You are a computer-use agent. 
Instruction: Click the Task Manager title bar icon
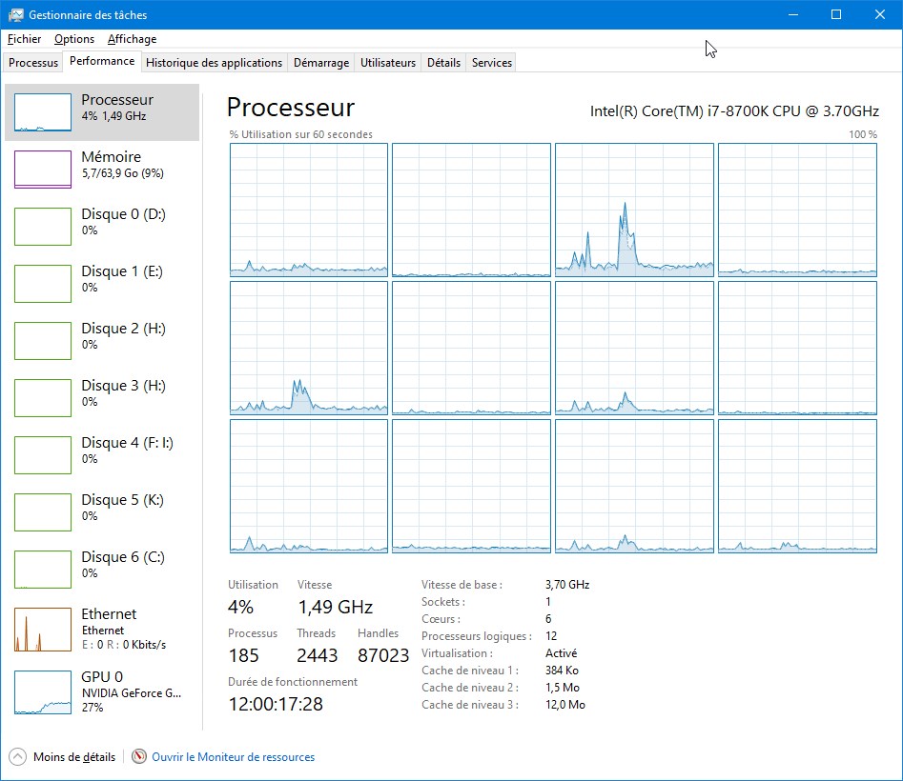16,15
